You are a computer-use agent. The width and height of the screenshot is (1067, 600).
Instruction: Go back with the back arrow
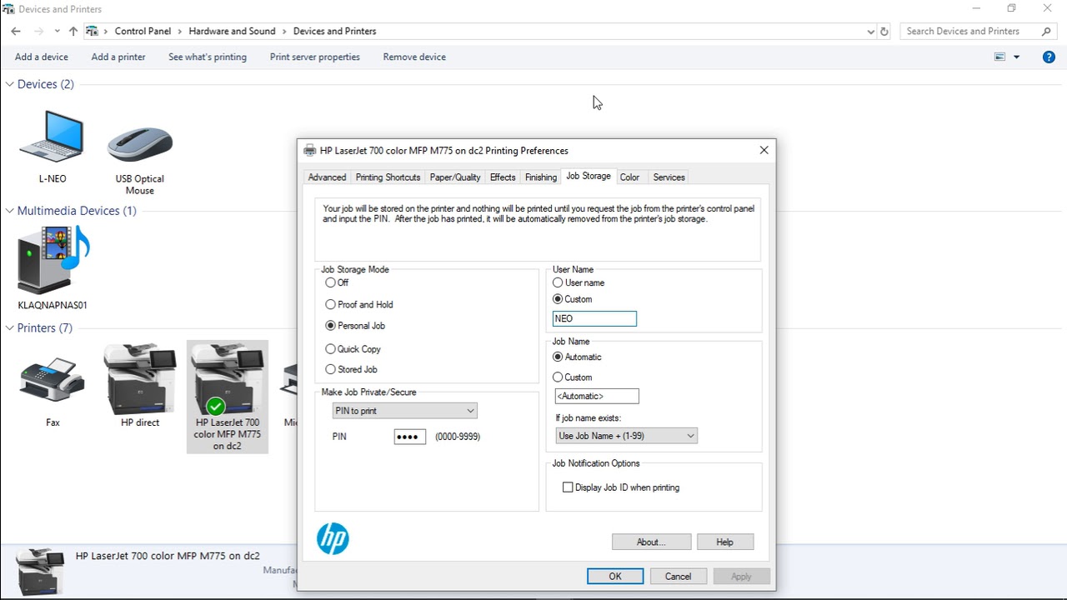[16, 31]
